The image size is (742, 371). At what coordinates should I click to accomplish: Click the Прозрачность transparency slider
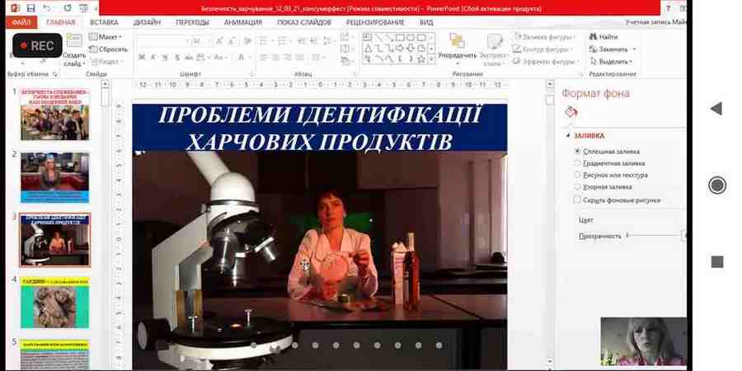pos(653,236)
